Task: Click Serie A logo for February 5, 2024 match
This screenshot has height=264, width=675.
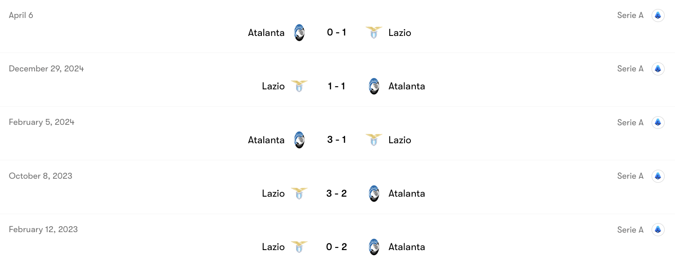Action: click(x=658, y=123)
